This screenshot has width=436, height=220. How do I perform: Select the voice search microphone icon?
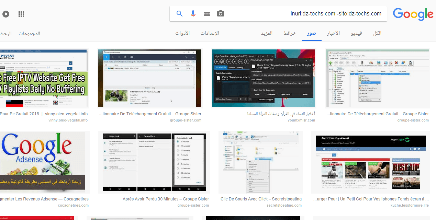pos(193,13)
